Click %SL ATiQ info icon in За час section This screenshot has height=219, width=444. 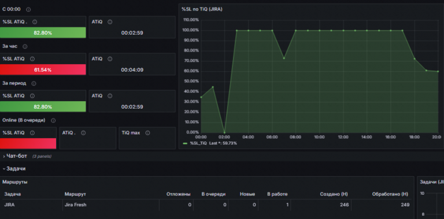click(32, 59)
